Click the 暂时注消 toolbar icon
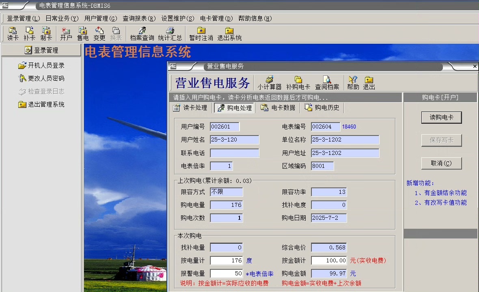The image size is (479, 292). click(201, 34)
